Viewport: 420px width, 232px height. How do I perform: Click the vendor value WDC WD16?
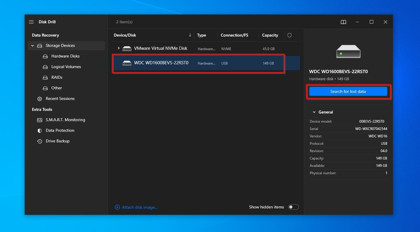[378, 136]
